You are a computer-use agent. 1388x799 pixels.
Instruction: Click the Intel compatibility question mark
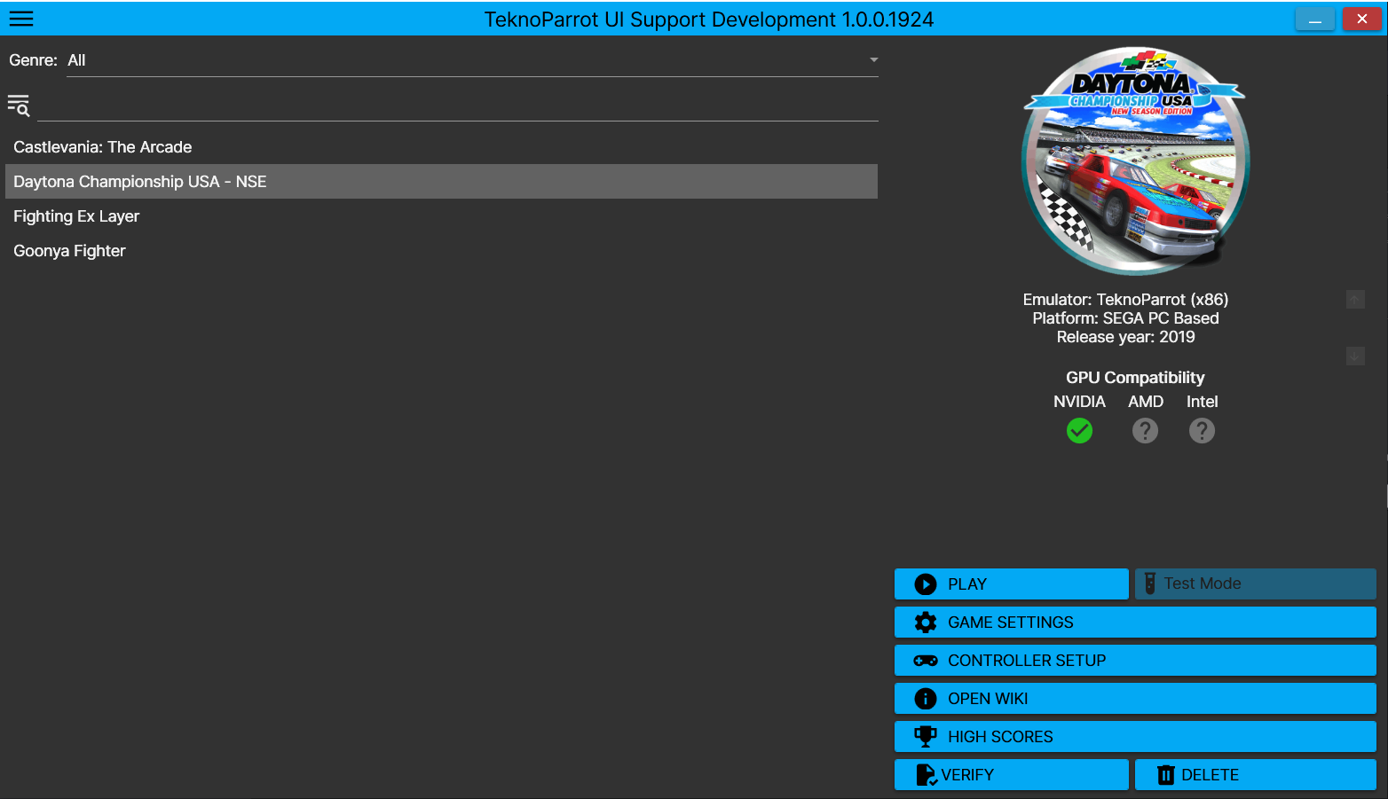[1202, 431]
